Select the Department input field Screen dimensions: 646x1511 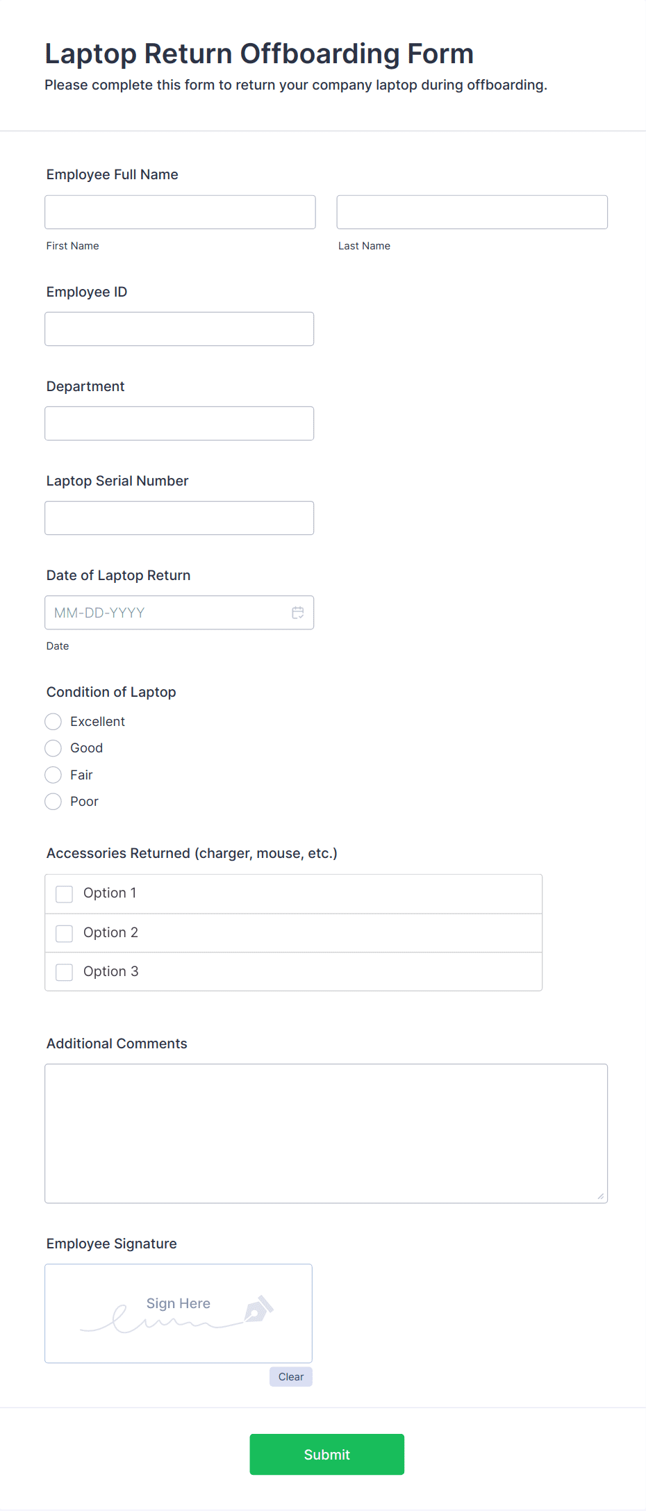pyautogui.click(x=179, y=423)
